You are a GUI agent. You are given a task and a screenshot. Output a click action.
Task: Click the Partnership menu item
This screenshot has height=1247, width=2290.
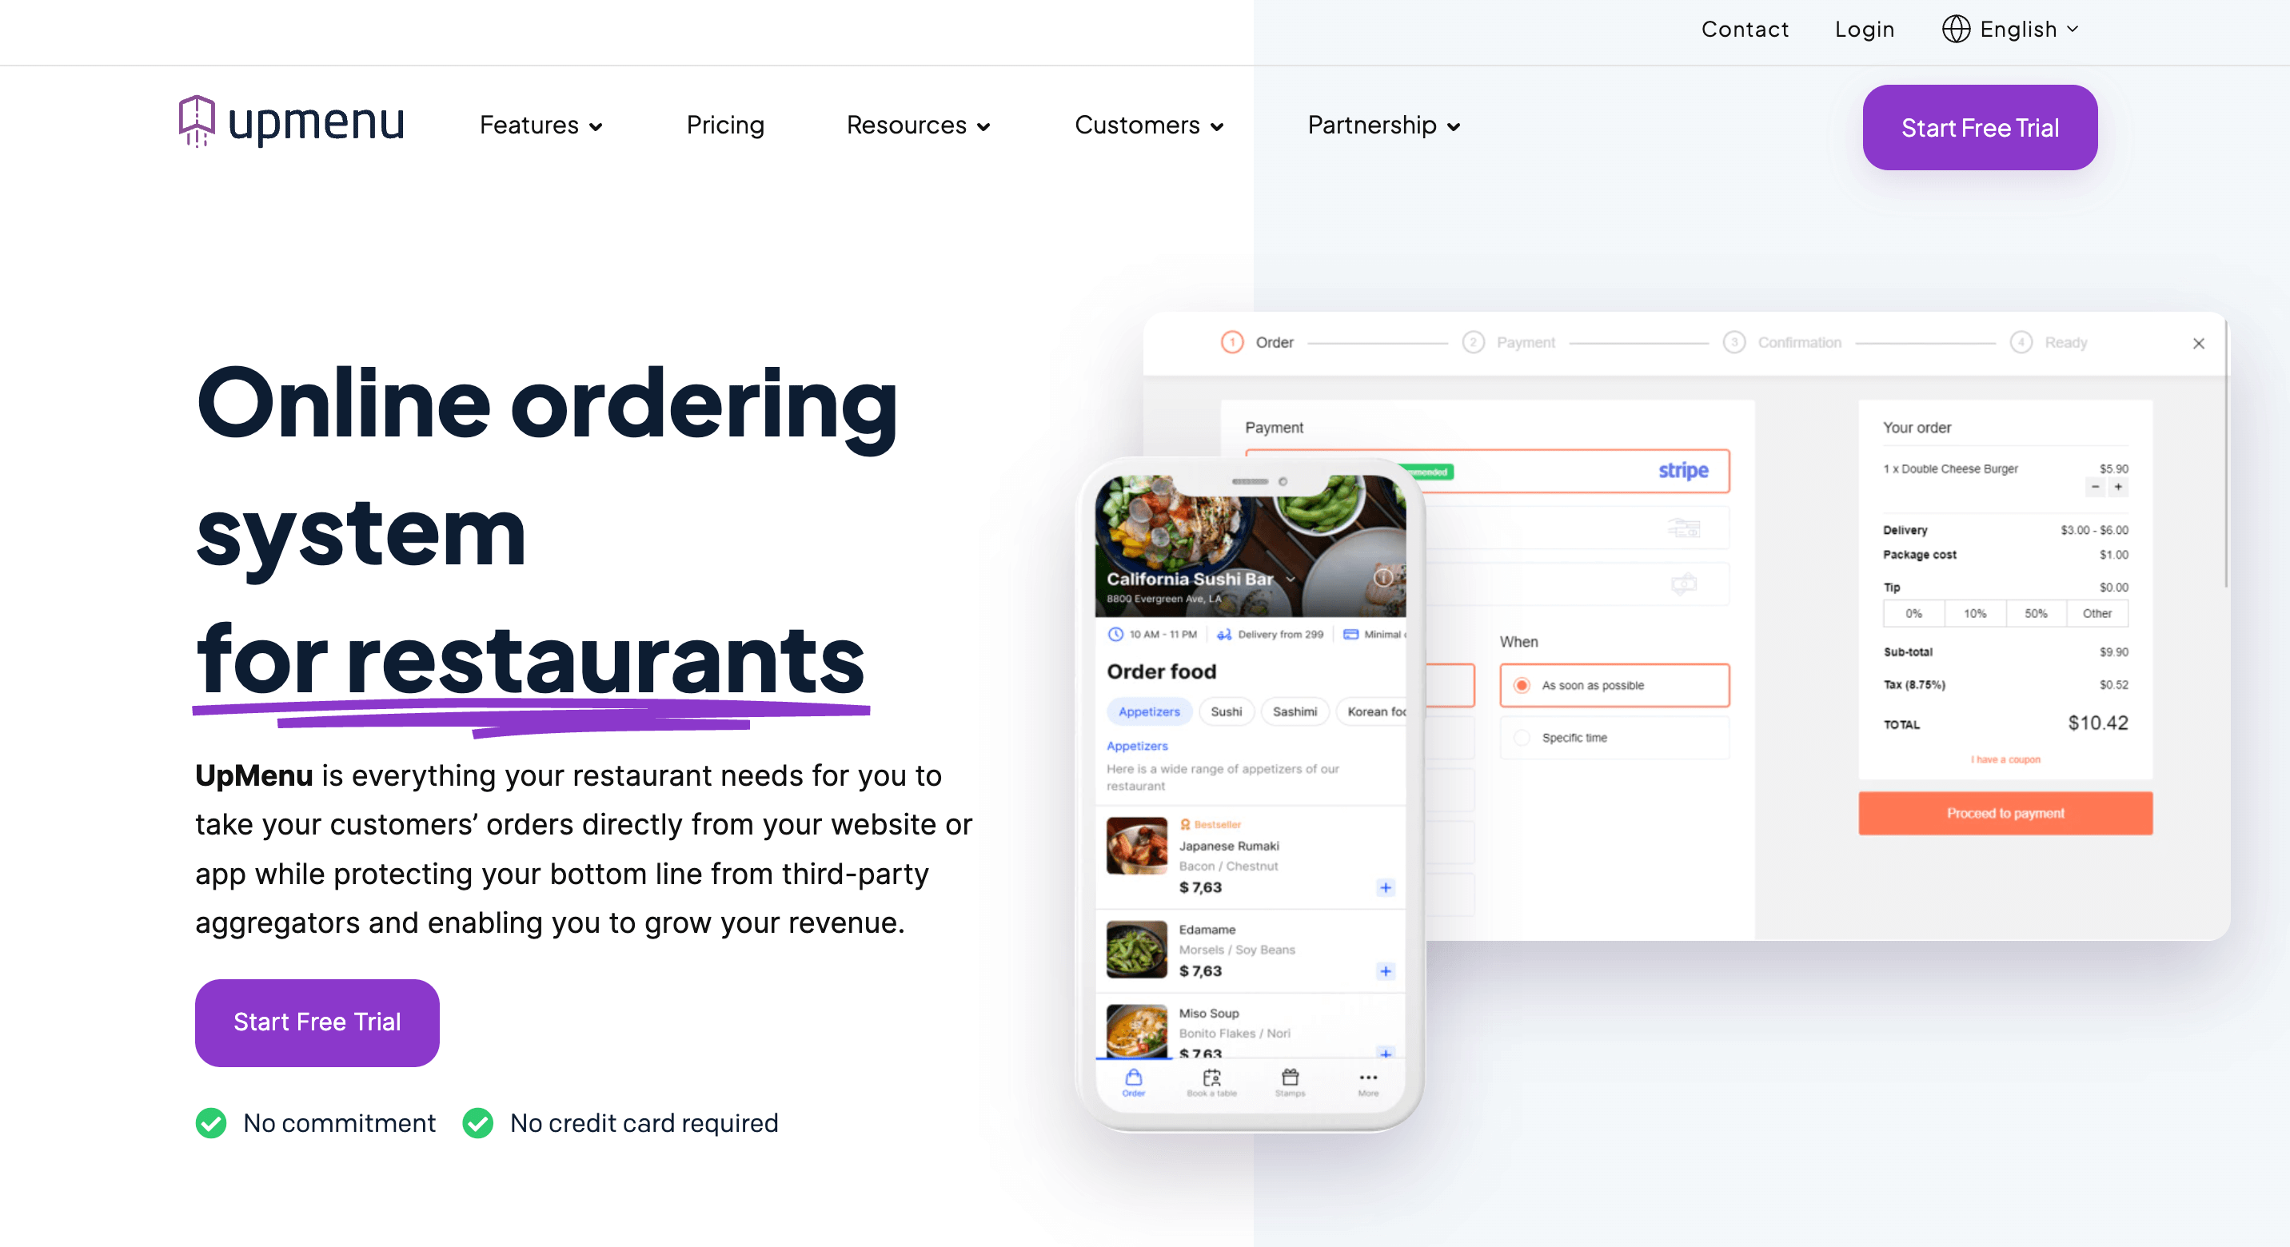(1381, 126)
